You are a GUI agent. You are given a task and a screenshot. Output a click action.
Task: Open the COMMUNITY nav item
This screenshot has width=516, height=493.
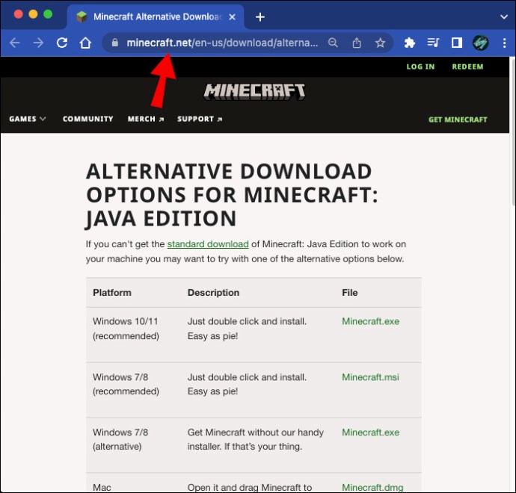87,119
